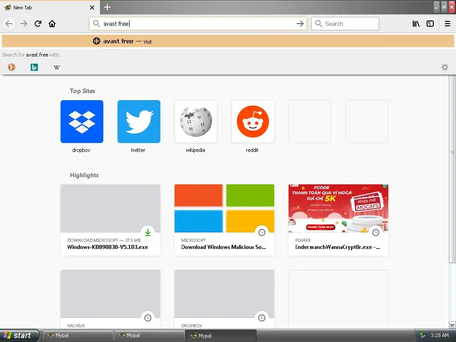Click clock icon on DROPBOX highlight card
456x342 pixels.
(262, 318)
